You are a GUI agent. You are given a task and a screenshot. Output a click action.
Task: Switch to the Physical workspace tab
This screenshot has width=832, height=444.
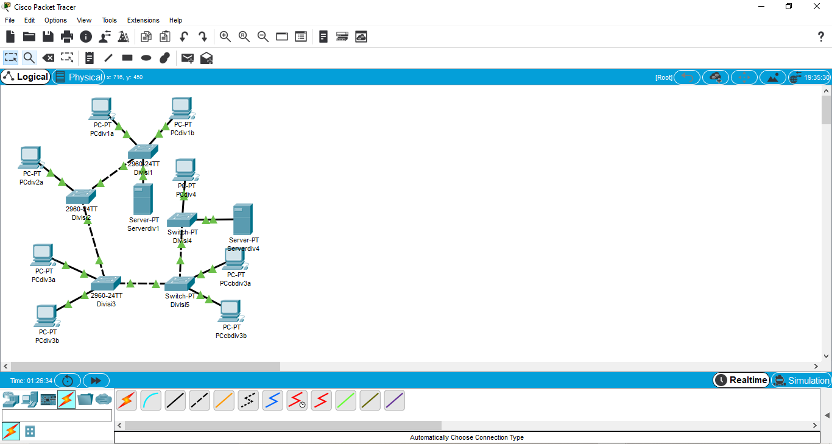click(x=79, y=77)
